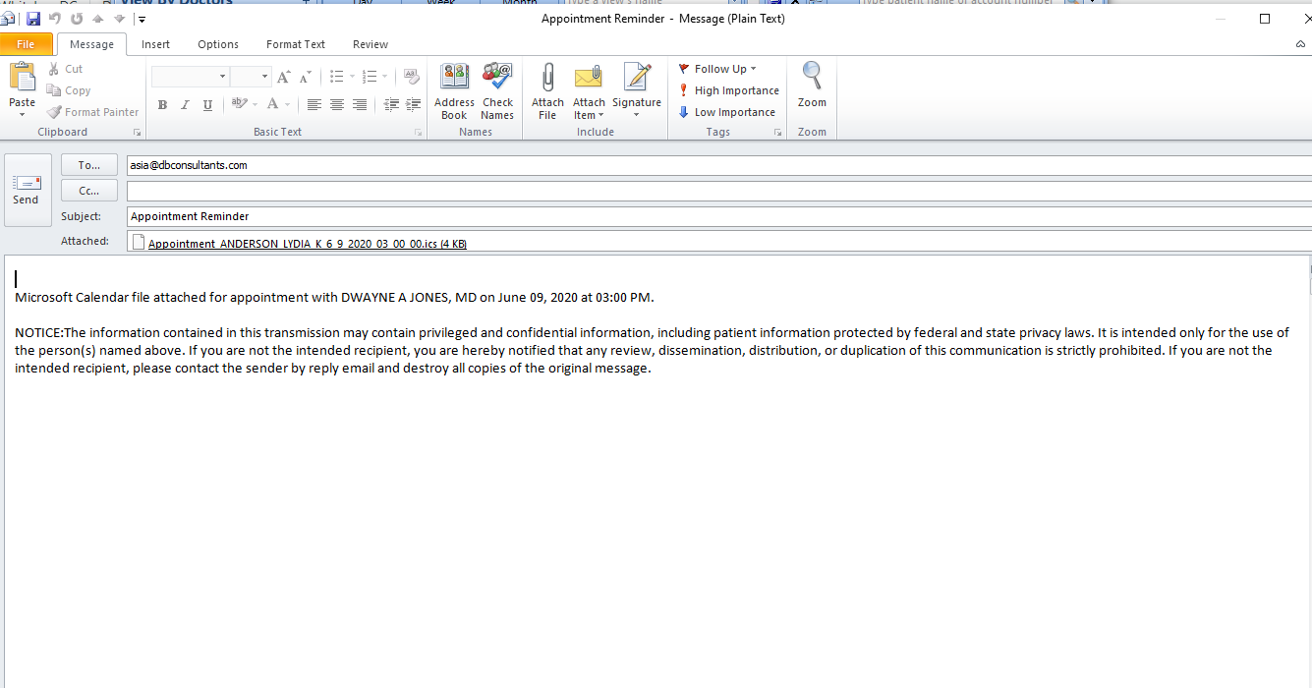Expand the Numbering style dropdown arrow
This screenshot has width=1312, height=688.
(384, 76)
